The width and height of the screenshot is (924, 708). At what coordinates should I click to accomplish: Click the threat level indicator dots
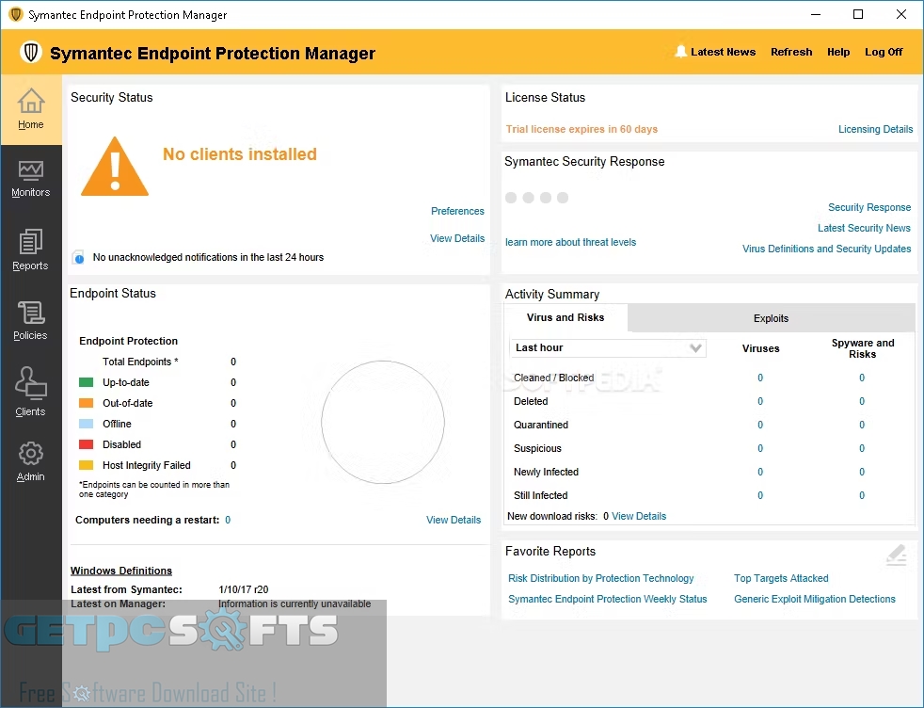[537, 198]
